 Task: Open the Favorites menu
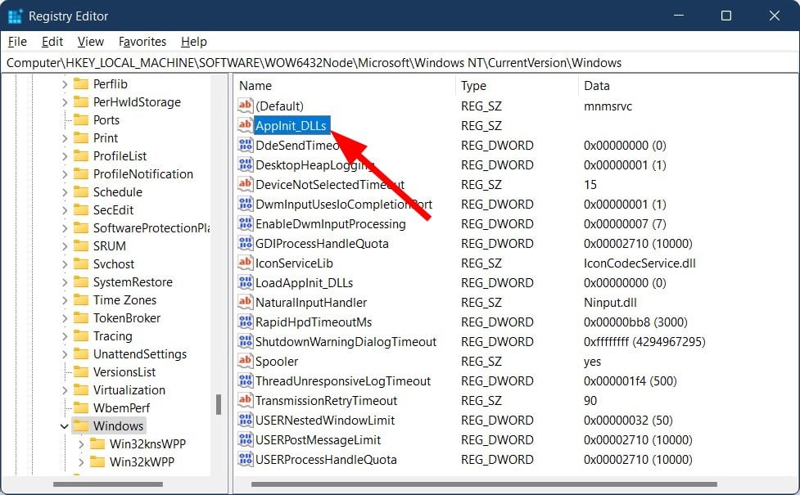tap(142, 41)
